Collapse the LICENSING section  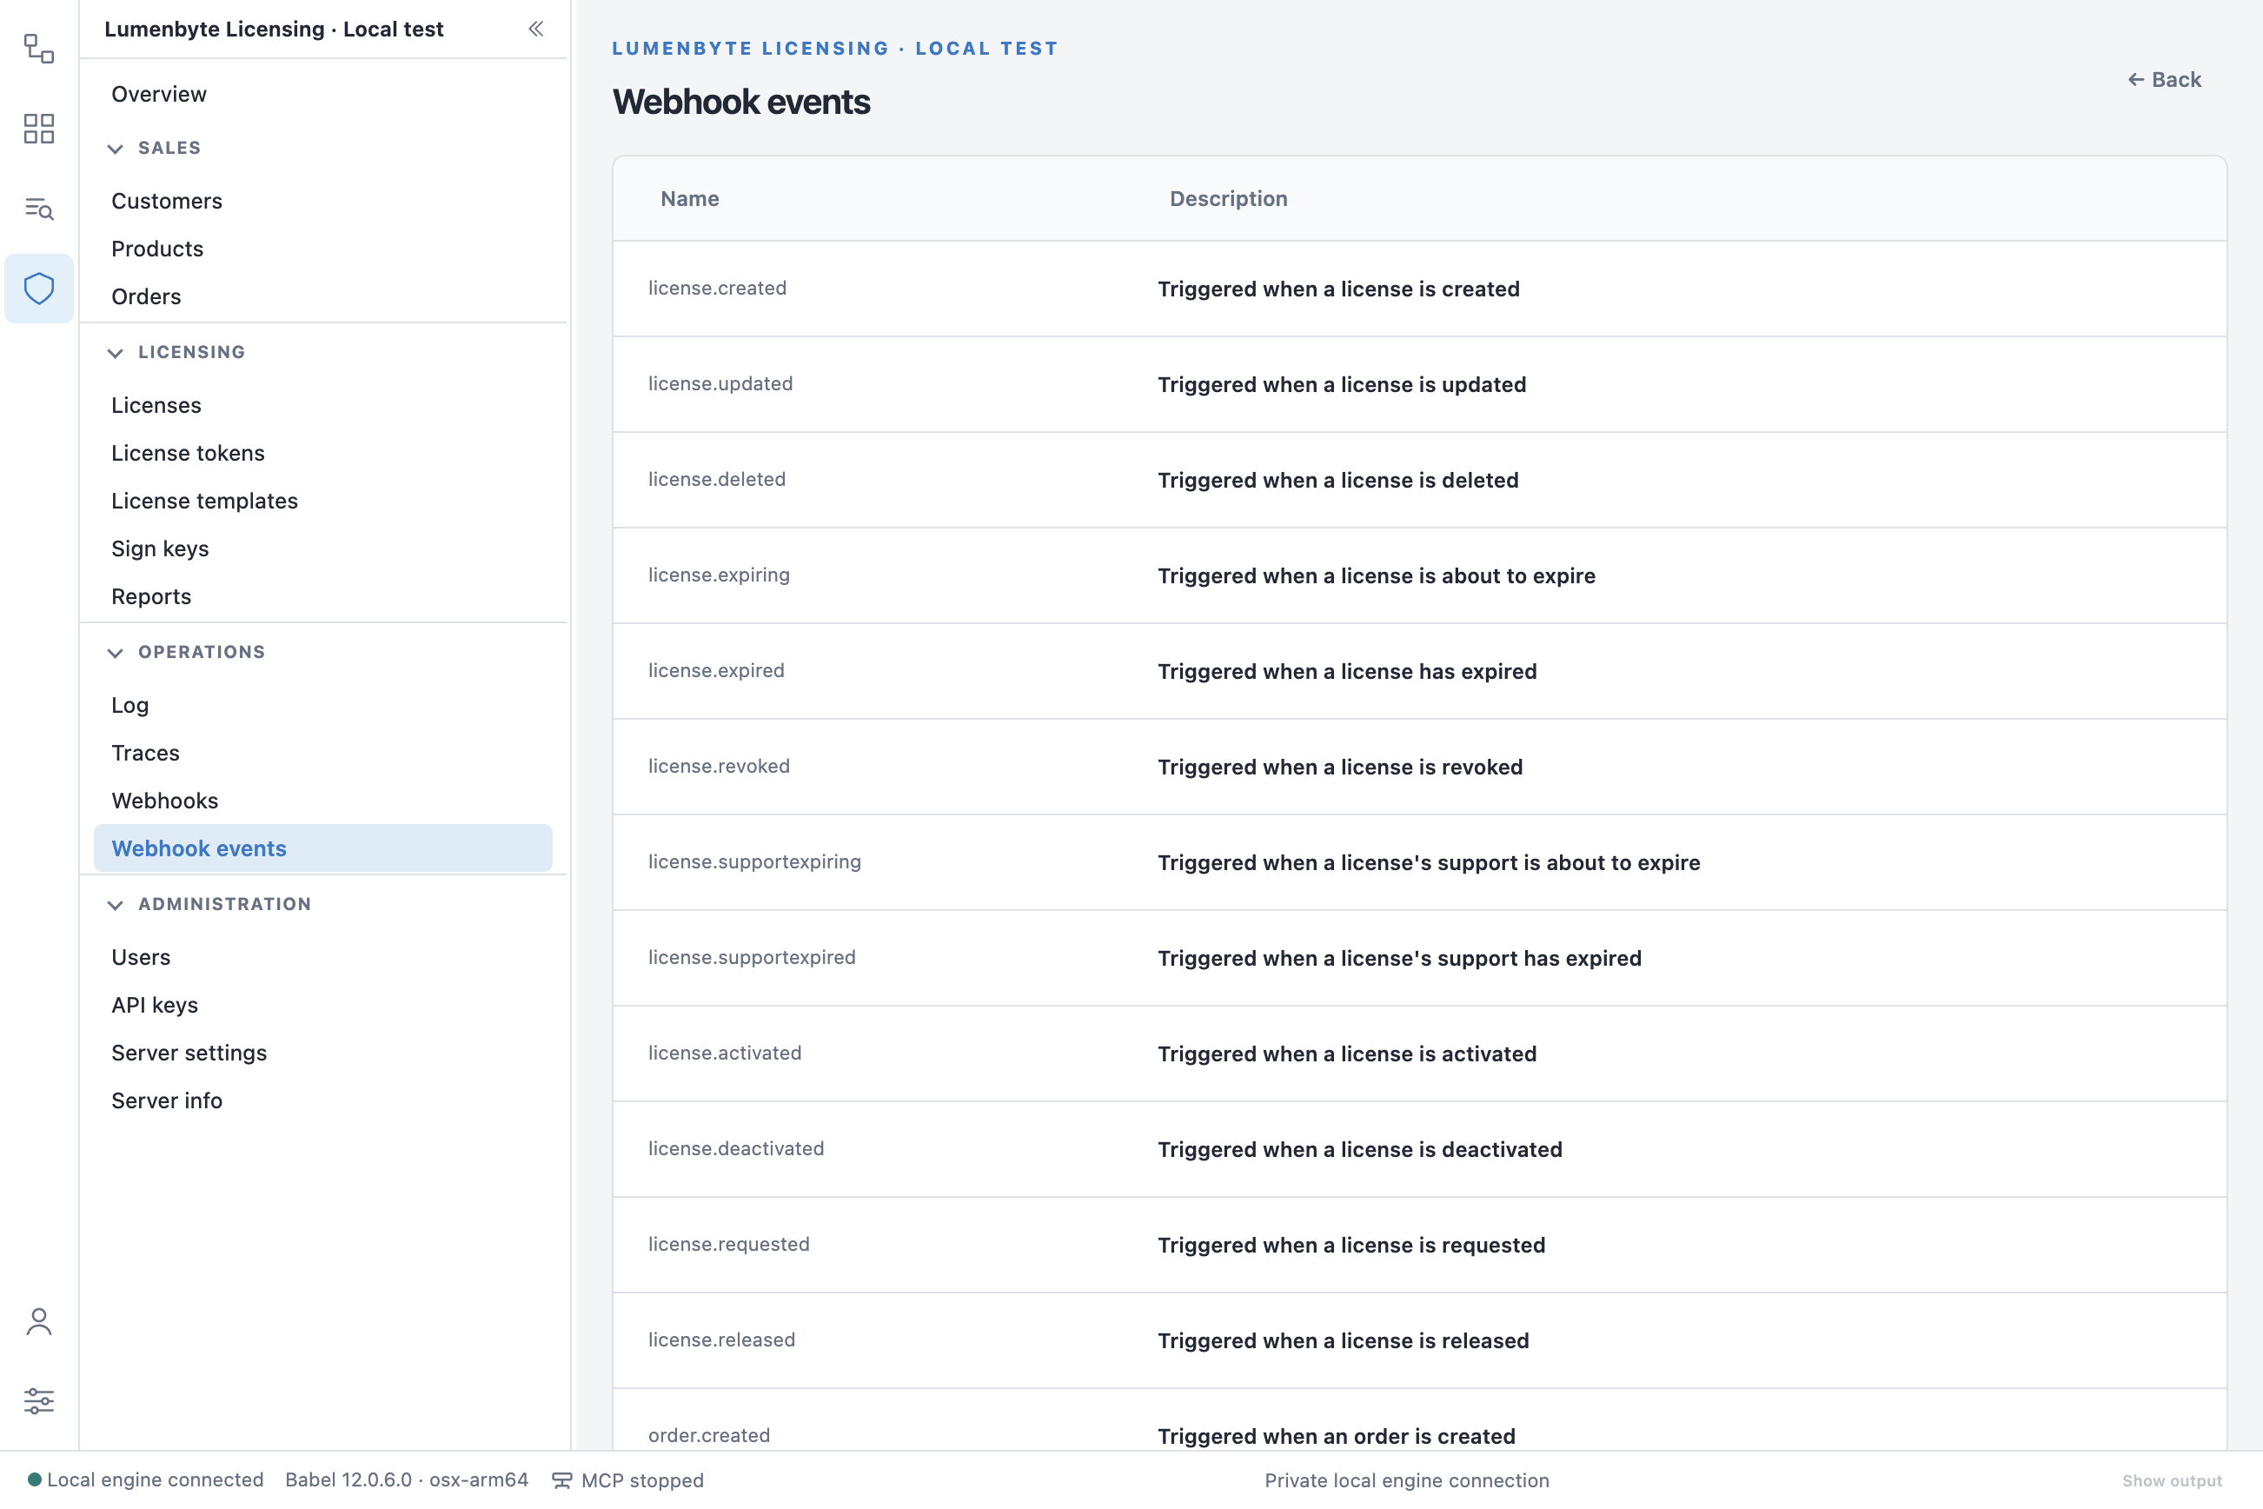coord(115,352)
